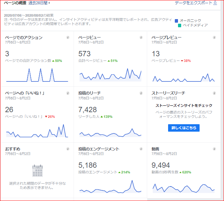Open the ストーリーズリーチ card title
Screen dimensions: 224x201
point(168,93)
